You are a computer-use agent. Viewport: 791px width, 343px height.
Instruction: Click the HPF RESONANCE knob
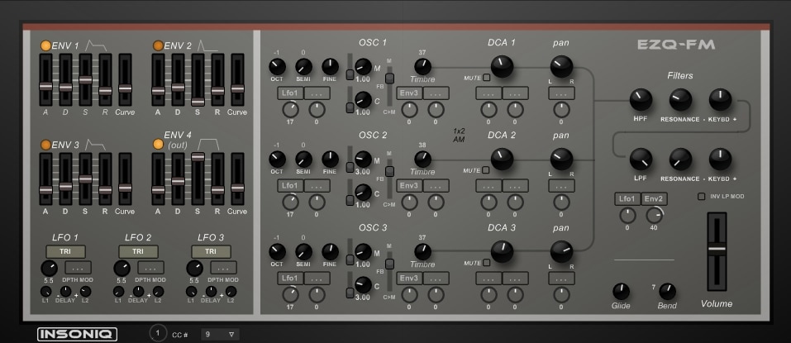(680, 99)
